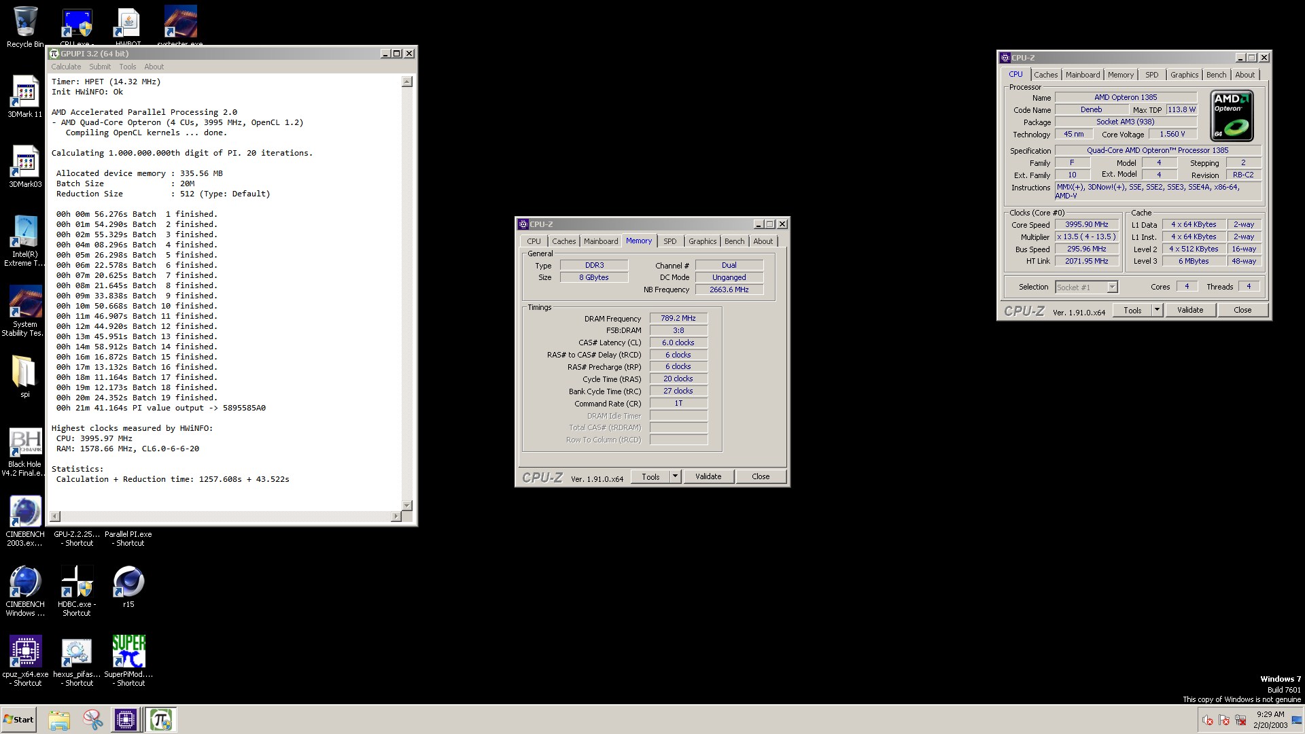This screenshot has width=1305, height=734.
Task: Open cpuz_x64.exe shortcut on desktop
Action: tap(25, 661)
